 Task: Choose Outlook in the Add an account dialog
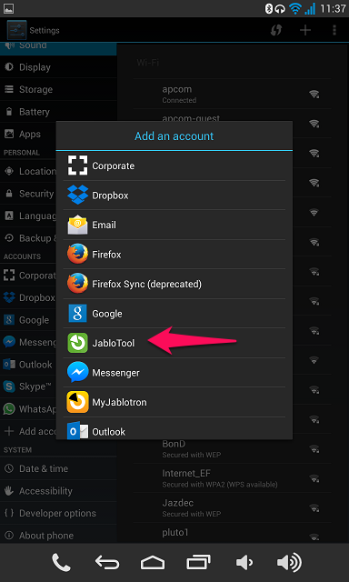(x=174, y=428)
